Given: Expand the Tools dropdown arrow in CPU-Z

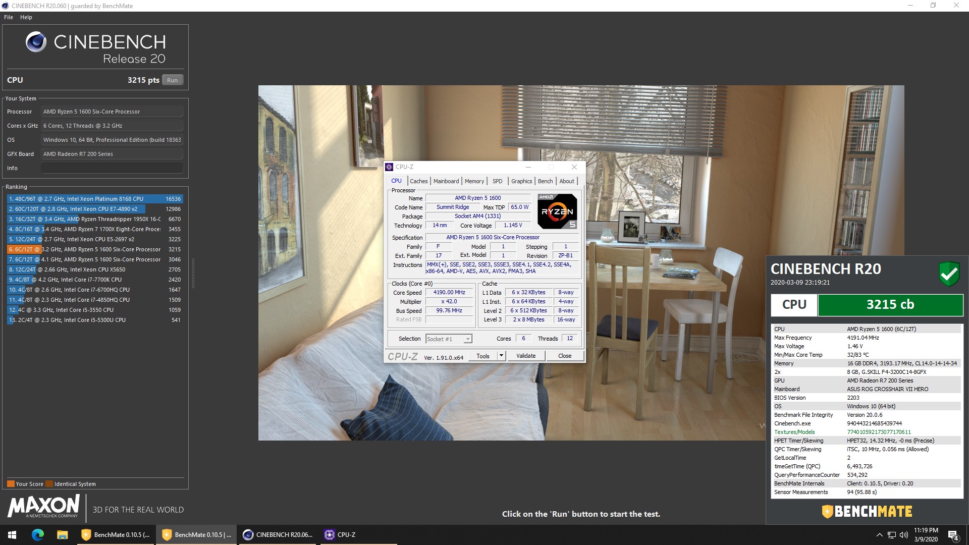Looking at the screenshot, I should coord(501,356).
